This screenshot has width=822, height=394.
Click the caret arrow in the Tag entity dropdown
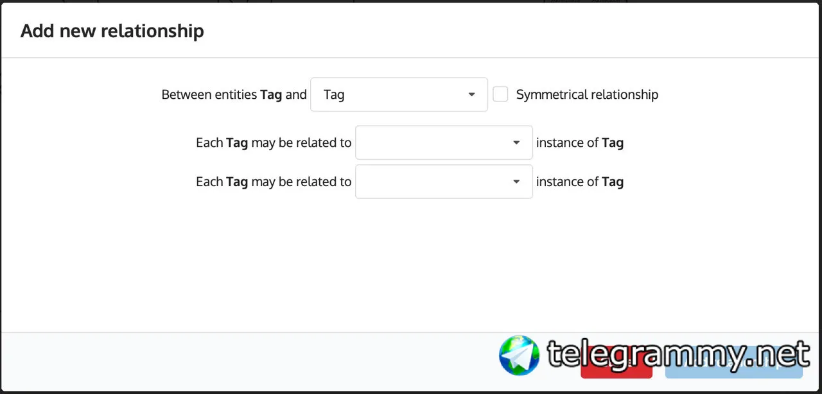click(x=471, y=95)
